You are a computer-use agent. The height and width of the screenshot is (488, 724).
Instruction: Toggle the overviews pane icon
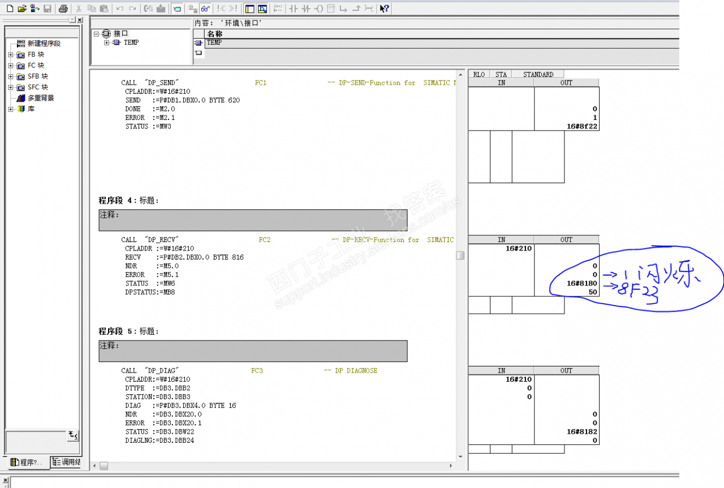click(x=249, y=8)
